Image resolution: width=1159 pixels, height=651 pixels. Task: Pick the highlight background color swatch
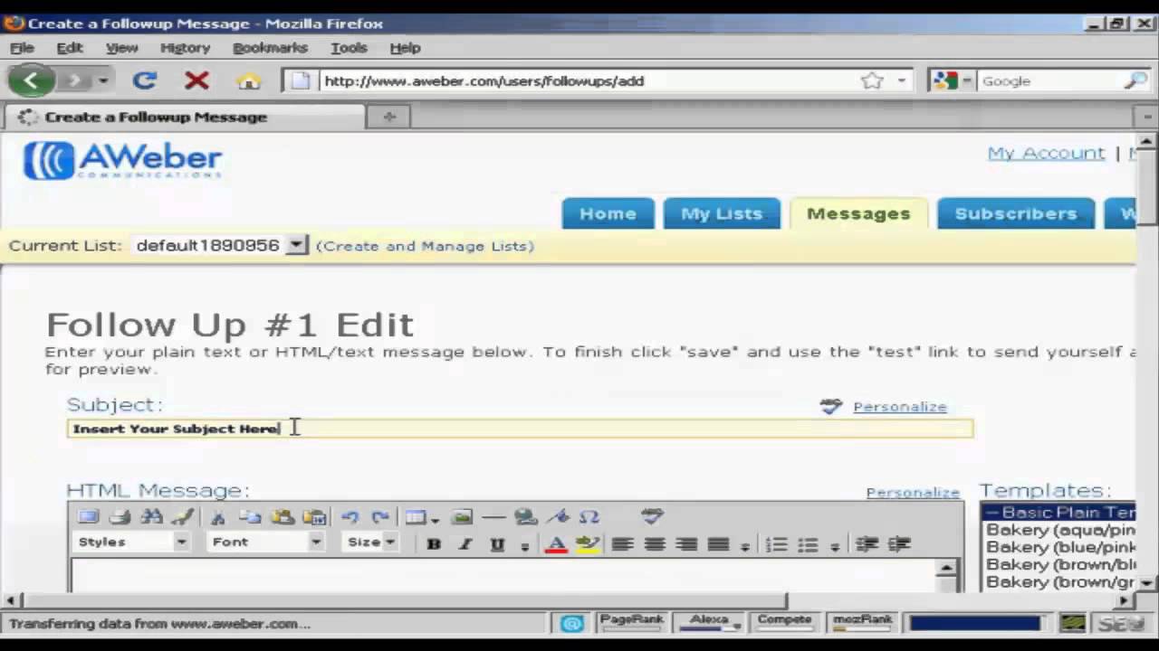tap(588, 543)
